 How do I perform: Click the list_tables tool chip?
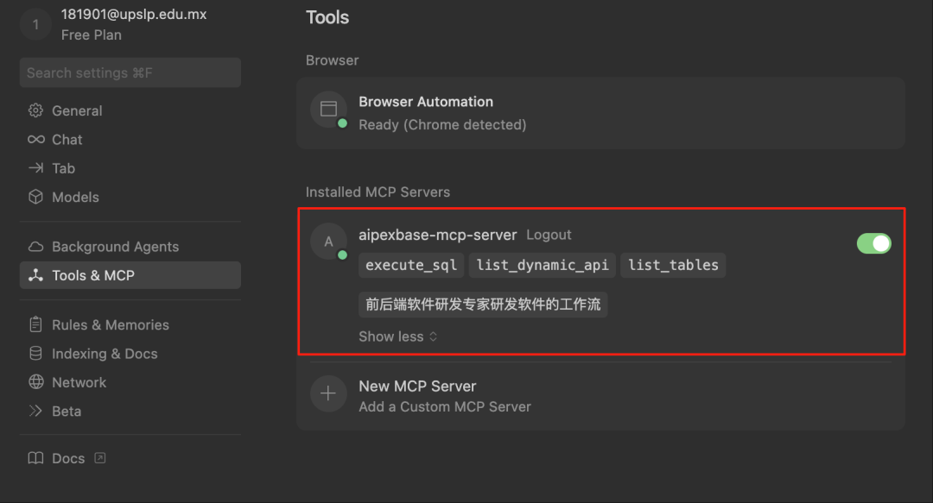point(673,265)
